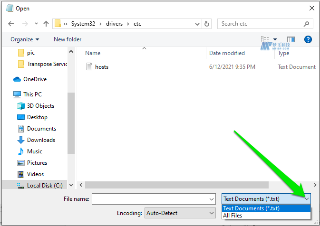Open the File name history dropdown

pyautogui.click(x=212, y=199)
